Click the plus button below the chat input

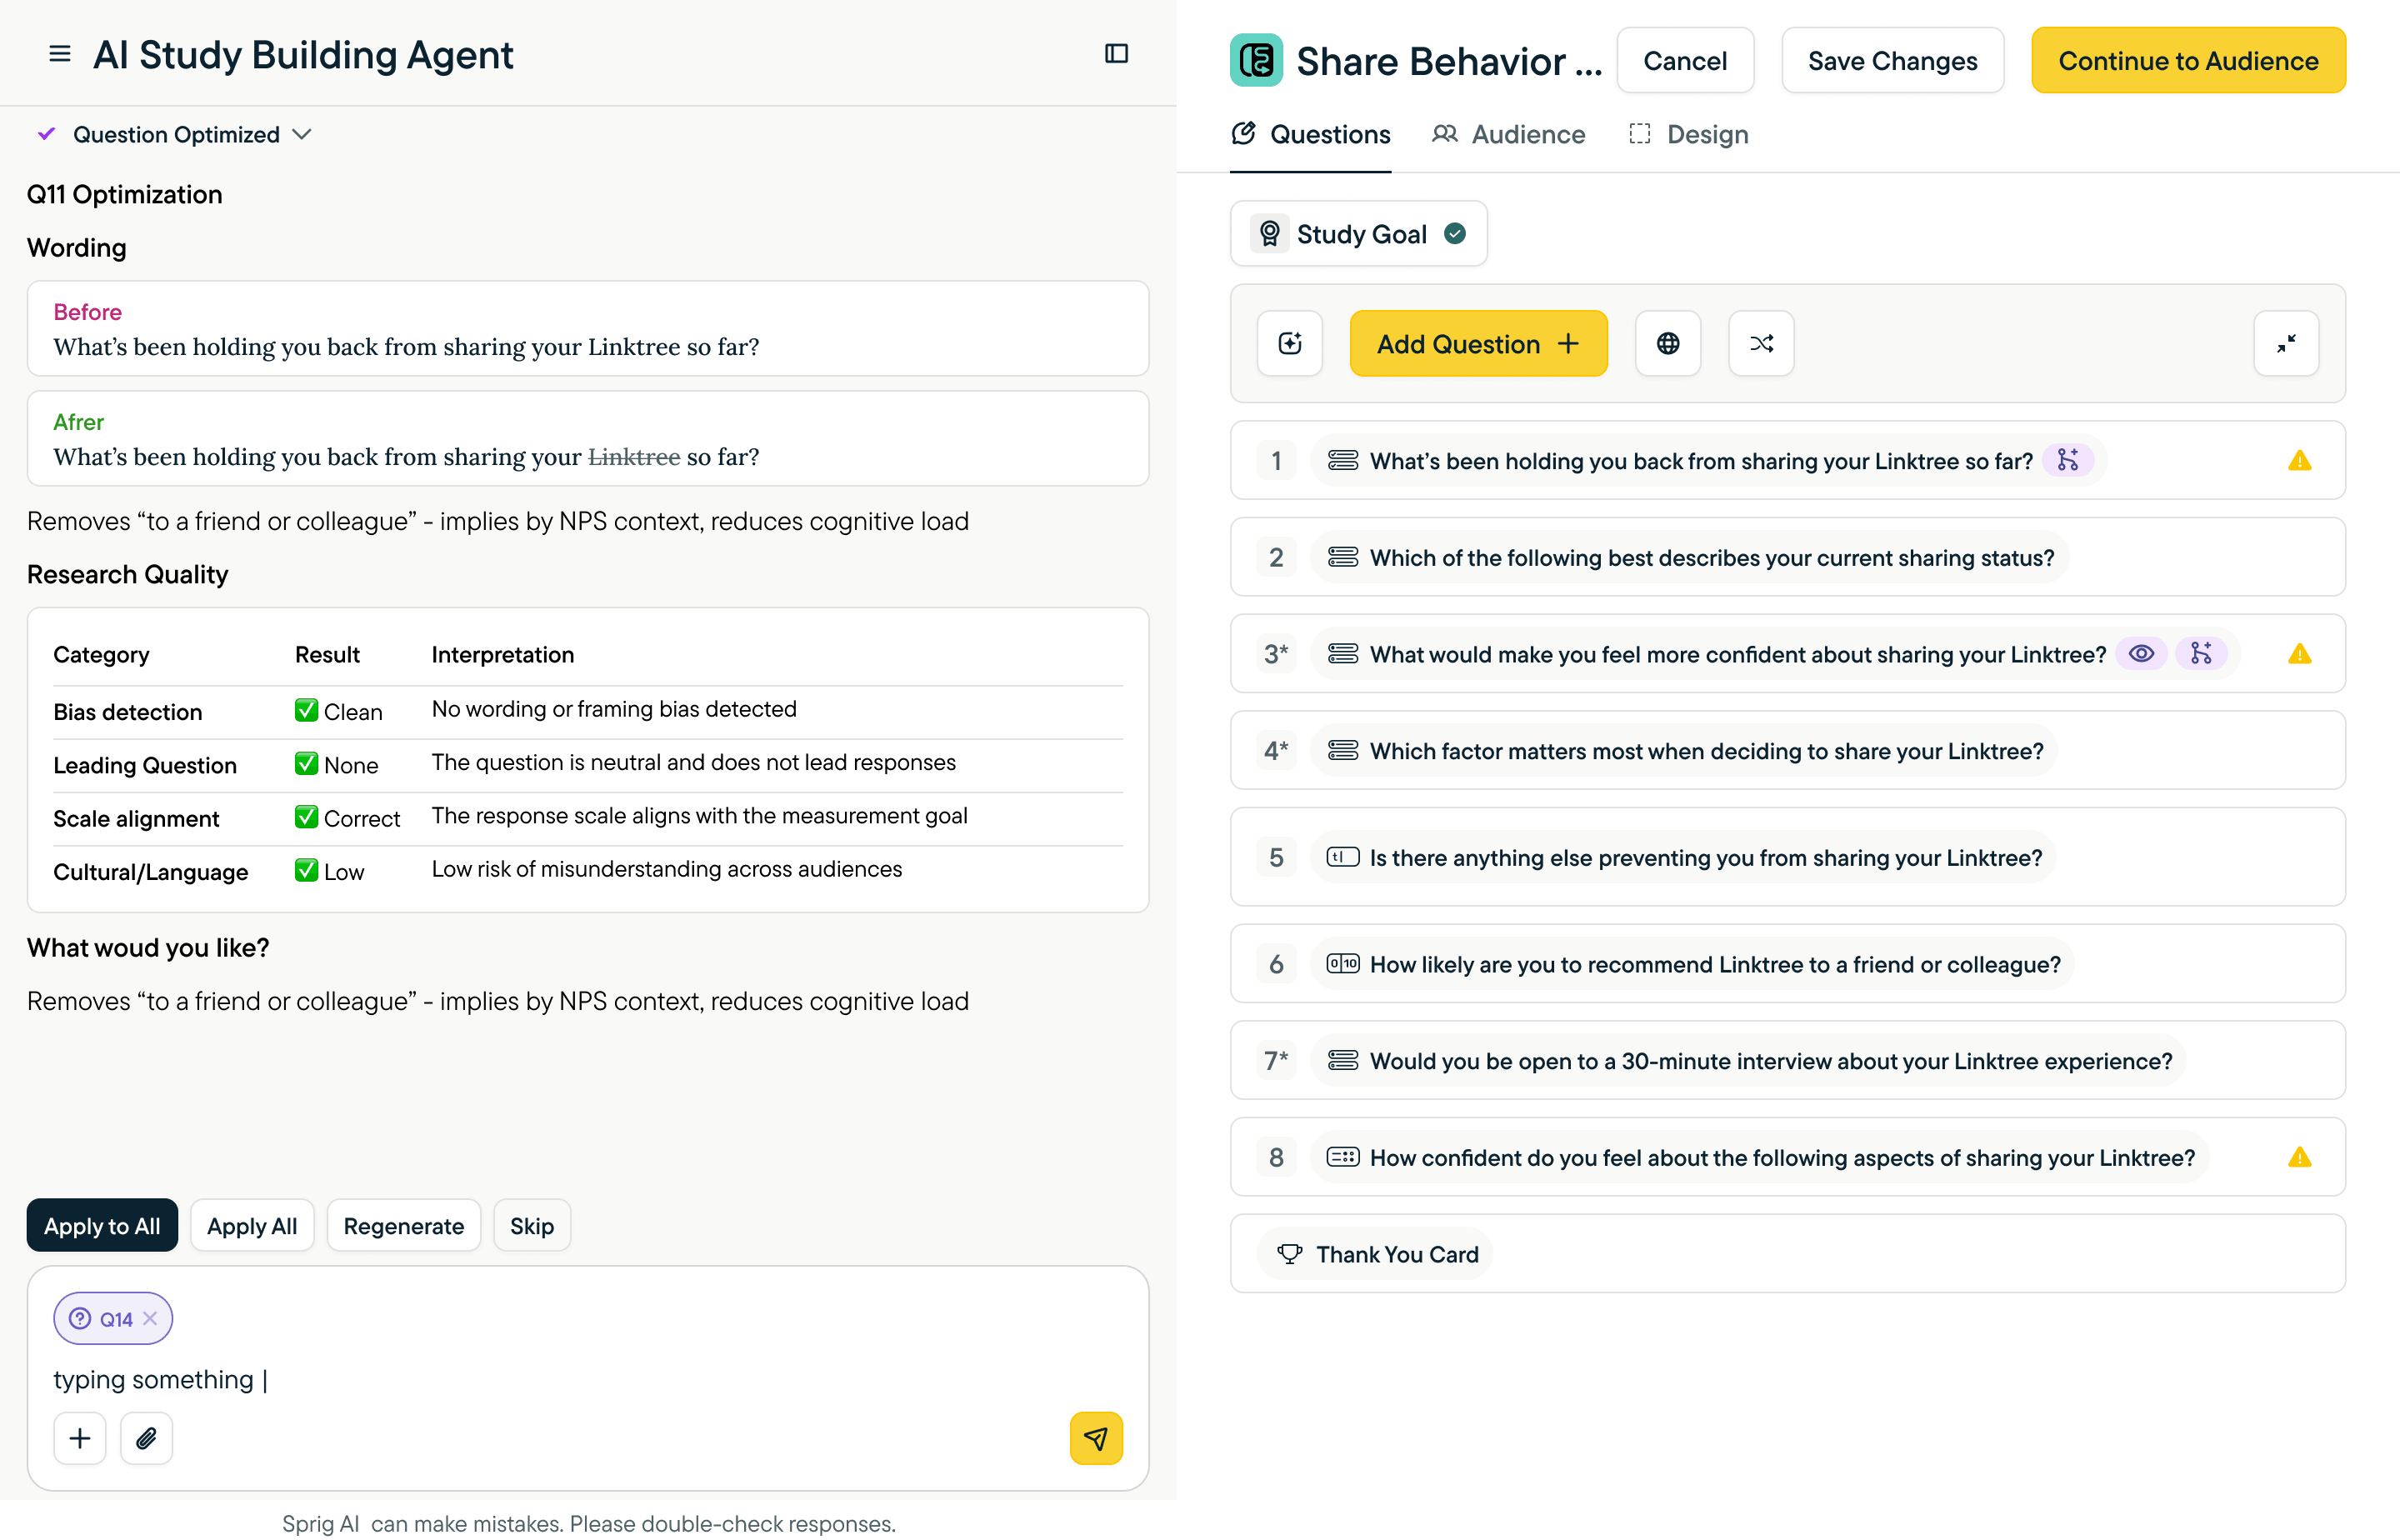80,1438
